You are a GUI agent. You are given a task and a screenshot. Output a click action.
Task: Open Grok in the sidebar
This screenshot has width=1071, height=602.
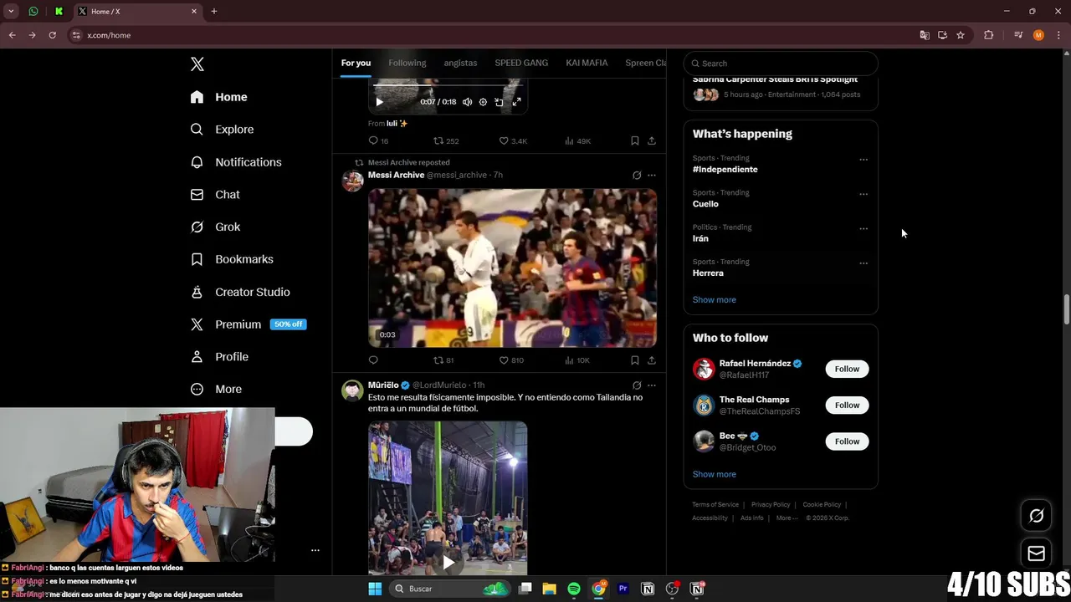click(215, 227)
